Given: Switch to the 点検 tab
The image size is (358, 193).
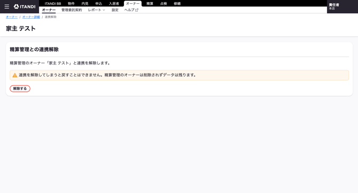Looking at the screenshot, I should point(164,4).
